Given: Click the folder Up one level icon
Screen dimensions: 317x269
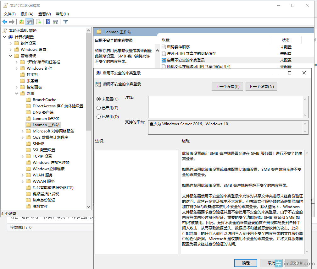Looking at the screenshot, I should coord(21,22).
